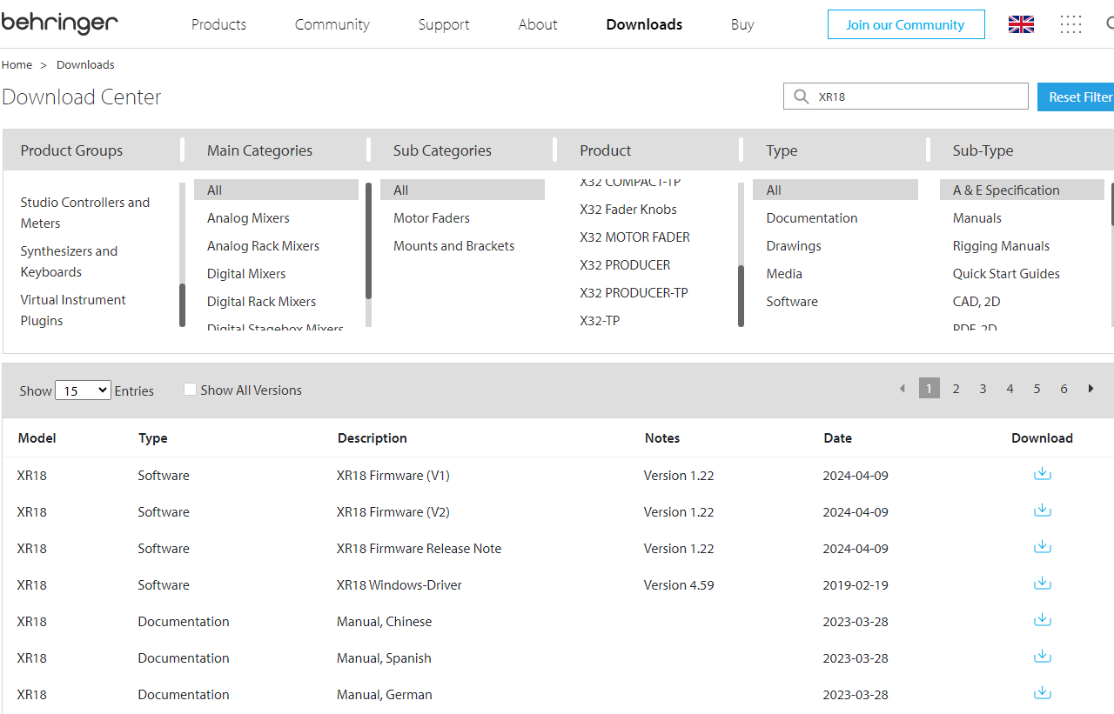The image size is (1114, 714).
Task: Select Manuals sub-type
Action: (977, 218)
